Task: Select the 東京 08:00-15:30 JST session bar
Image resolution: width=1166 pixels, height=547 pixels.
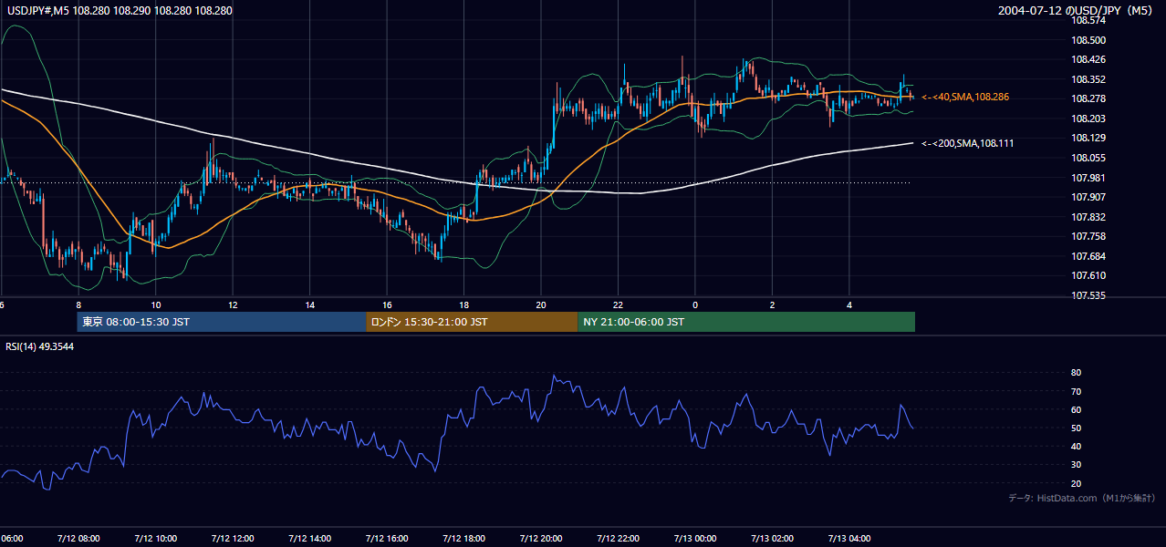Action: click(x=222, y=322)
